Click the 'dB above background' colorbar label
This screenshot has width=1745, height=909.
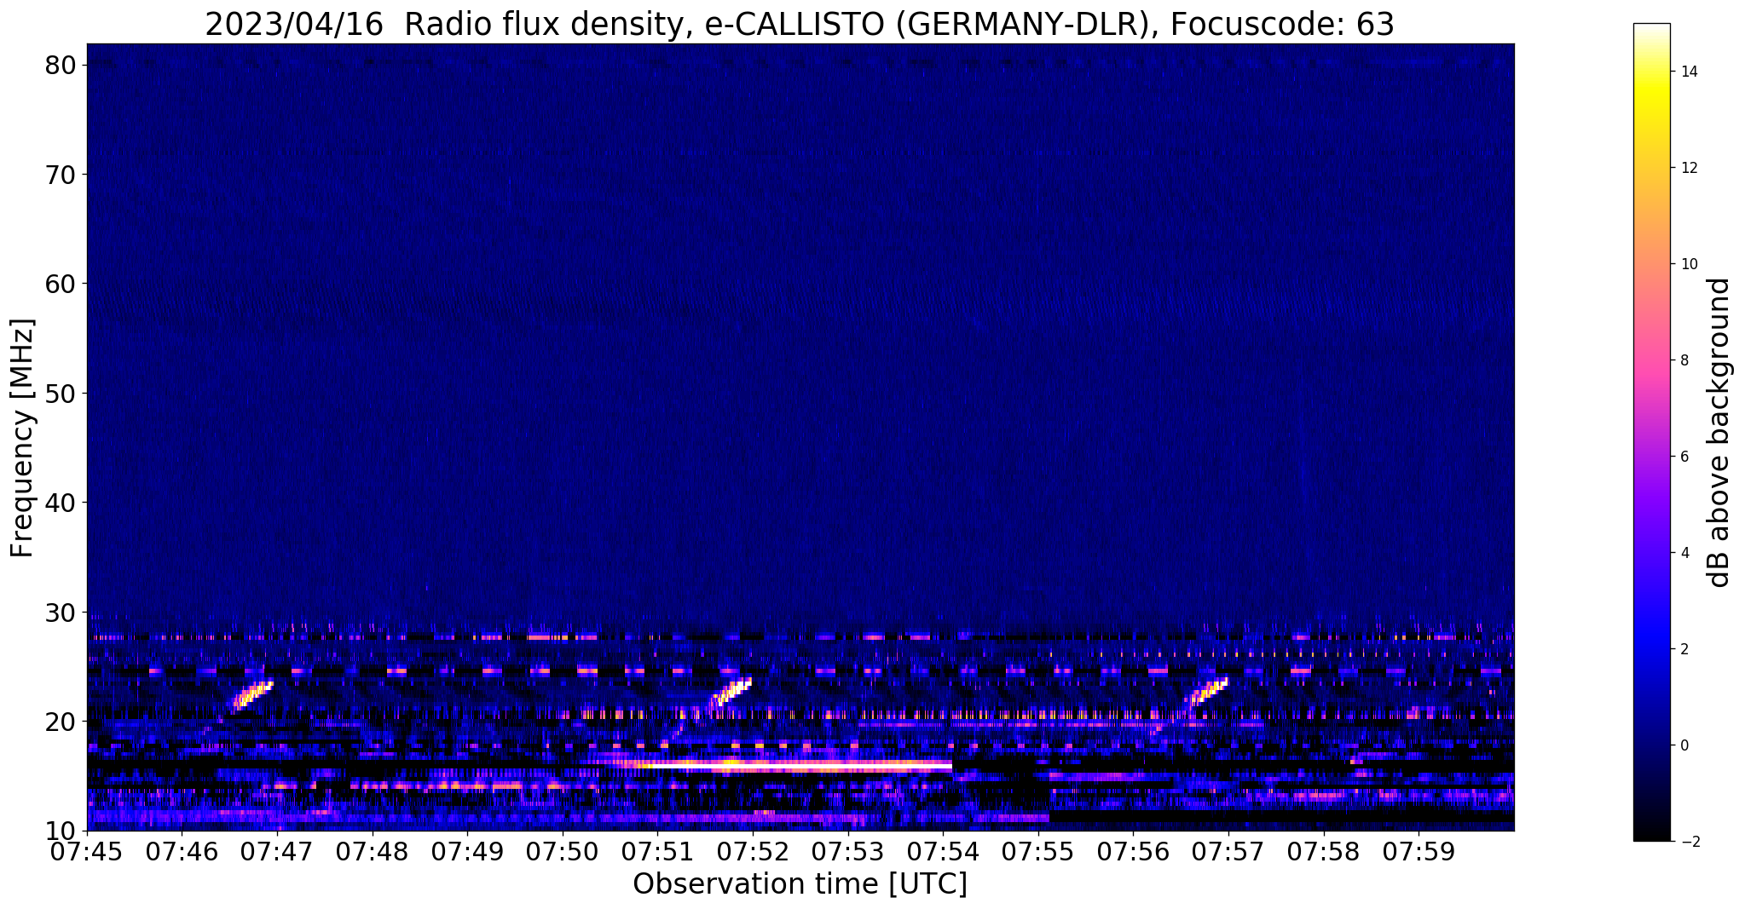tap(1719, 432)
